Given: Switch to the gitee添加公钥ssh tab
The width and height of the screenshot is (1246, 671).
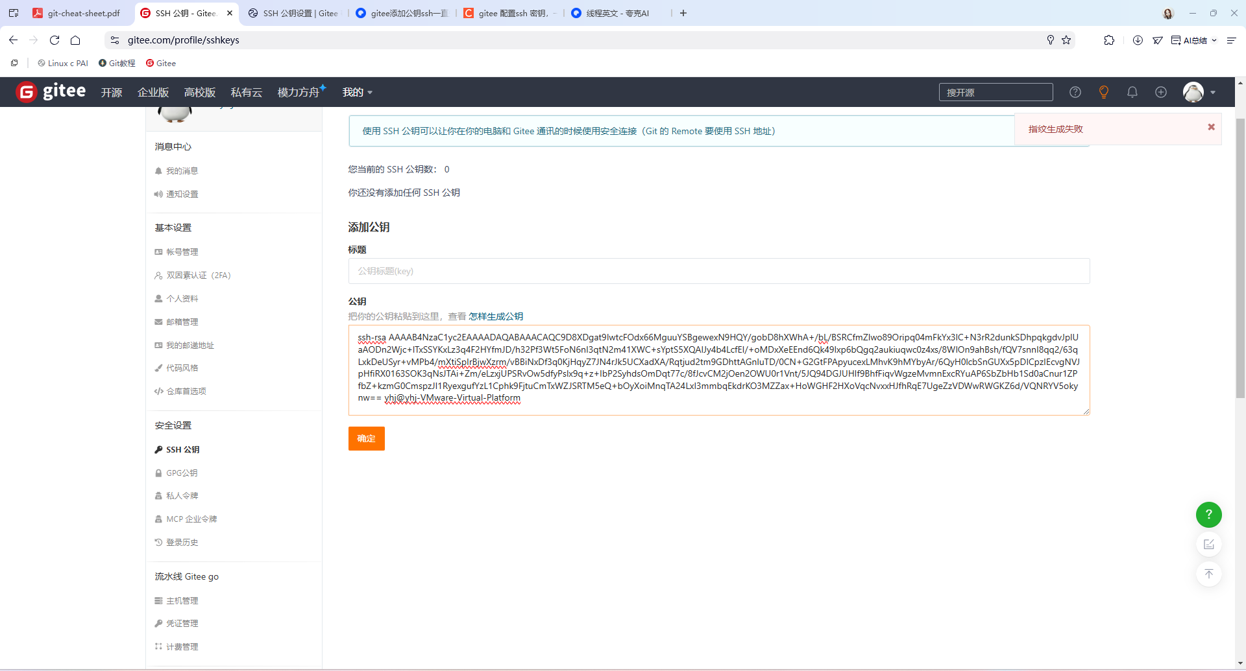Looking at the screenshot, I should [403, 13].
